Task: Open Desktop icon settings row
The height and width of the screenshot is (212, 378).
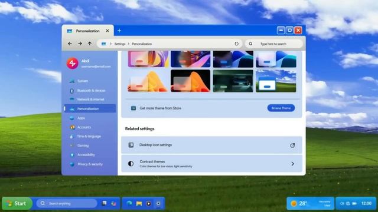Action: pyautogui.click(x=211, y=145)
